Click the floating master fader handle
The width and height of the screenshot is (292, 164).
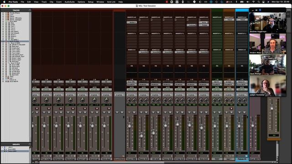pyautogui.click(x=272, y=108)
